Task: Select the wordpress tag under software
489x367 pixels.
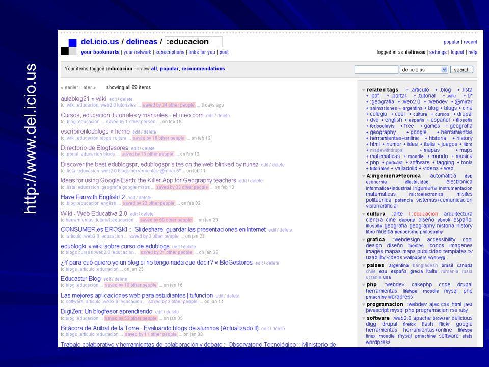Action: pyautogui.click(x=378, y=343)
